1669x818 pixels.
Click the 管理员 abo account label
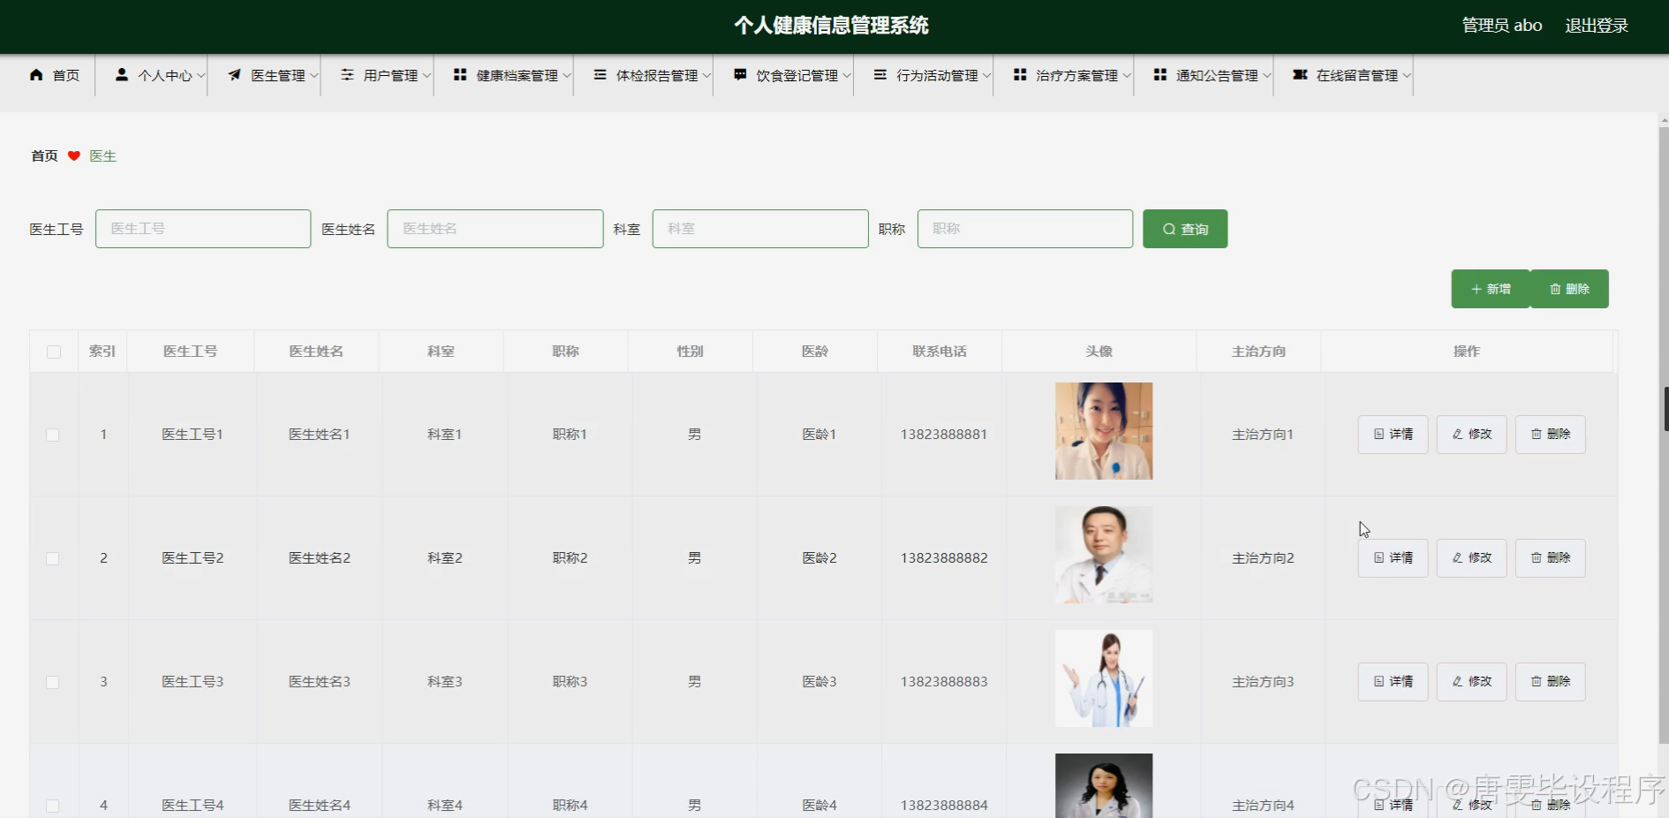pyautogui.click(x=1502, y=26)
